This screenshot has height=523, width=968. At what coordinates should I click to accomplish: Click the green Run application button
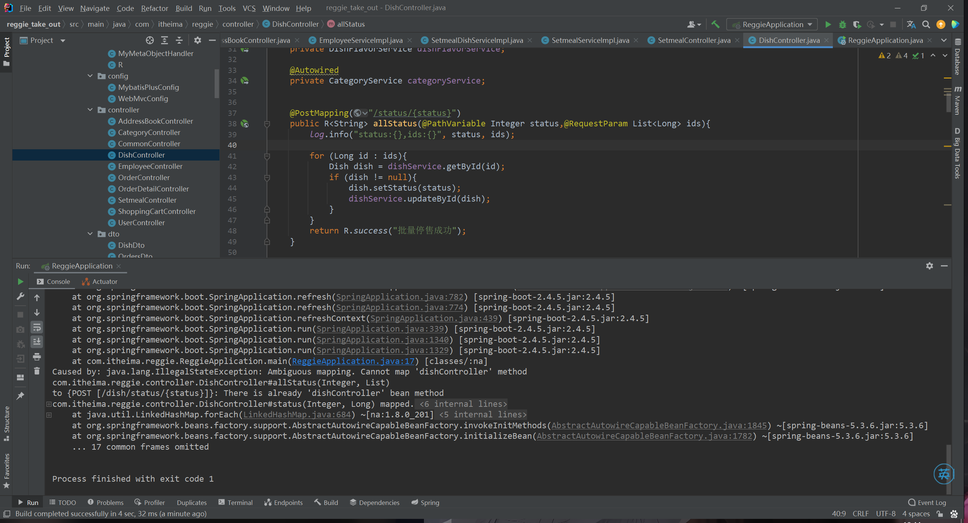tap(828, 24)
